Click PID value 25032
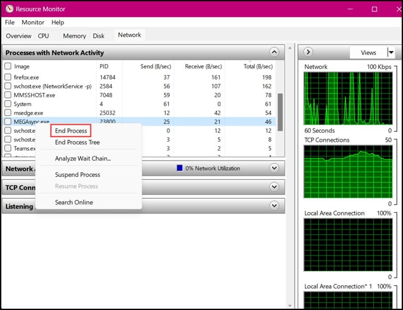This screenshot has height=310, width=403. [x=107, y=112]
